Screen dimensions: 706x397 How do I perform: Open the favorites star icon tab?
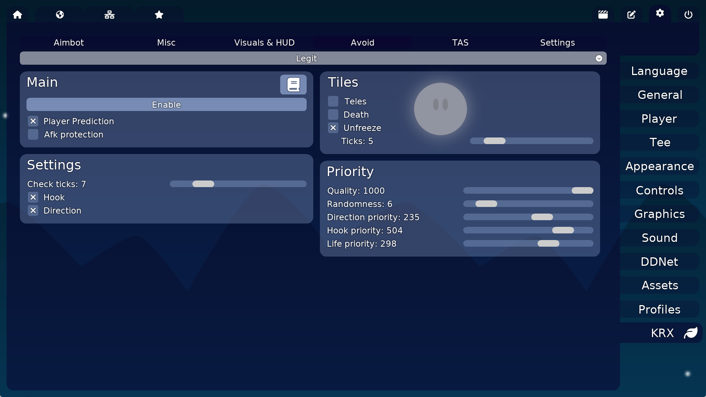[159, 15]
